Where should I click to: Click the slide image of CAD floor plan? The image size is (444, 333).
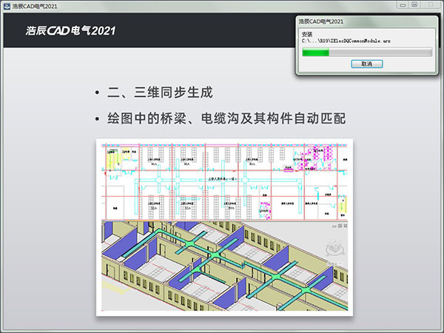tap(224, 181)
